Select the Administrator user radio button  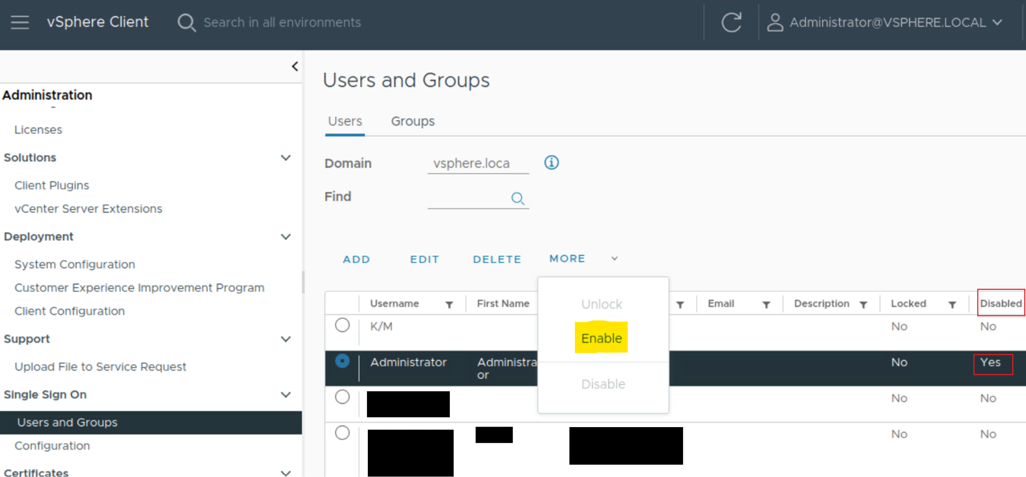pyautogui.click(x=342, y=361)
